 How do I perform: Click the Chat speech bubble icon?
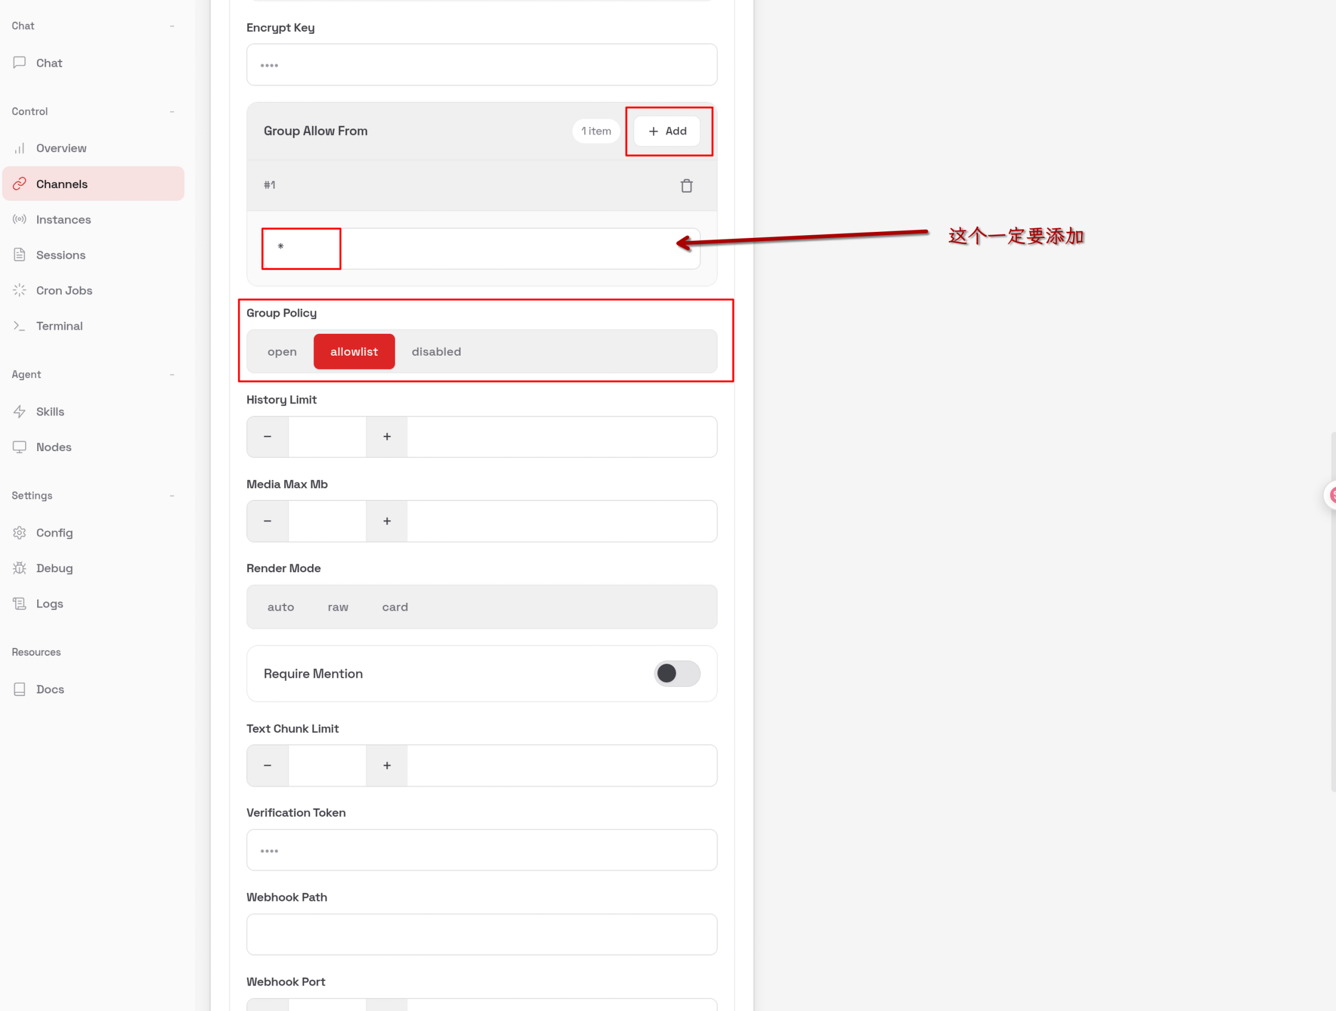pyautogui.click(x=19, y=62)
